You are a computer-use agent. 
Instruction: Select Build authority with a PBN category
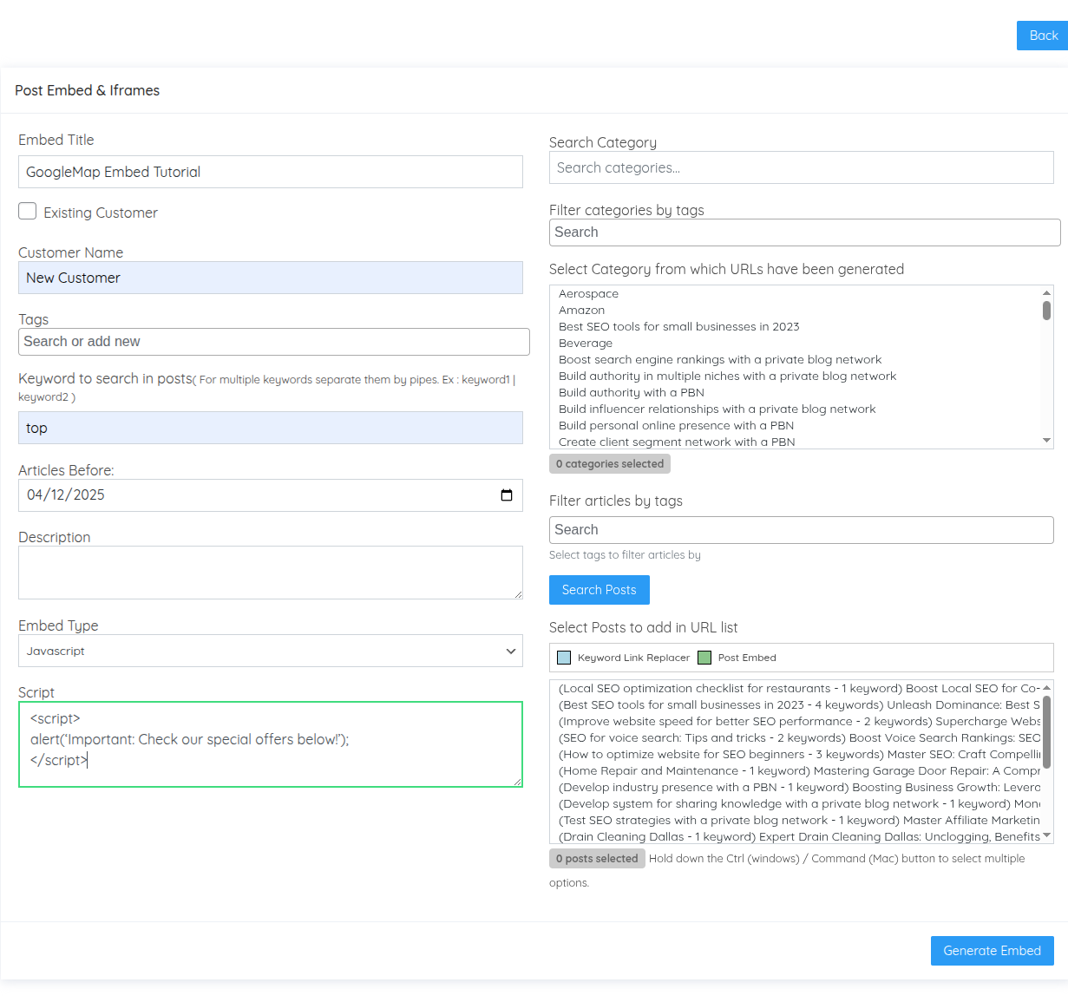coord(631,393)
